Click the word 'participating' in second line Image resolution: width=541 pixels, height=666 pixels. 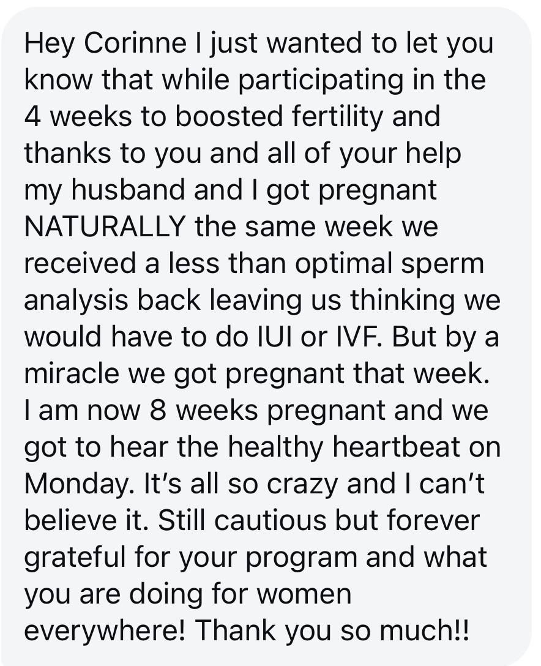tap(320, 80)
